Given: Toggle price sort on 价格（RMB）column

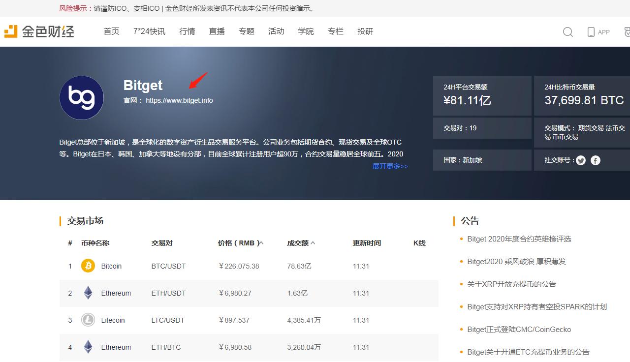Looking at the screenshot, I should click(261, 242).
